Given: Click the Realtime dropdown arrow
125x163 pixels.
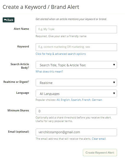Looking at the screenshot, I should [x=114, y=83].
